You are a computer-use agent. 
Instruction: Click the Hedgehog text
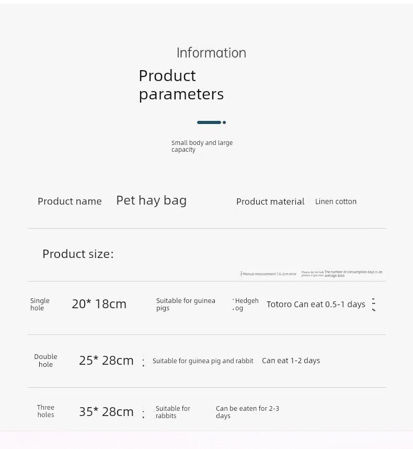[x=246, y=305]
